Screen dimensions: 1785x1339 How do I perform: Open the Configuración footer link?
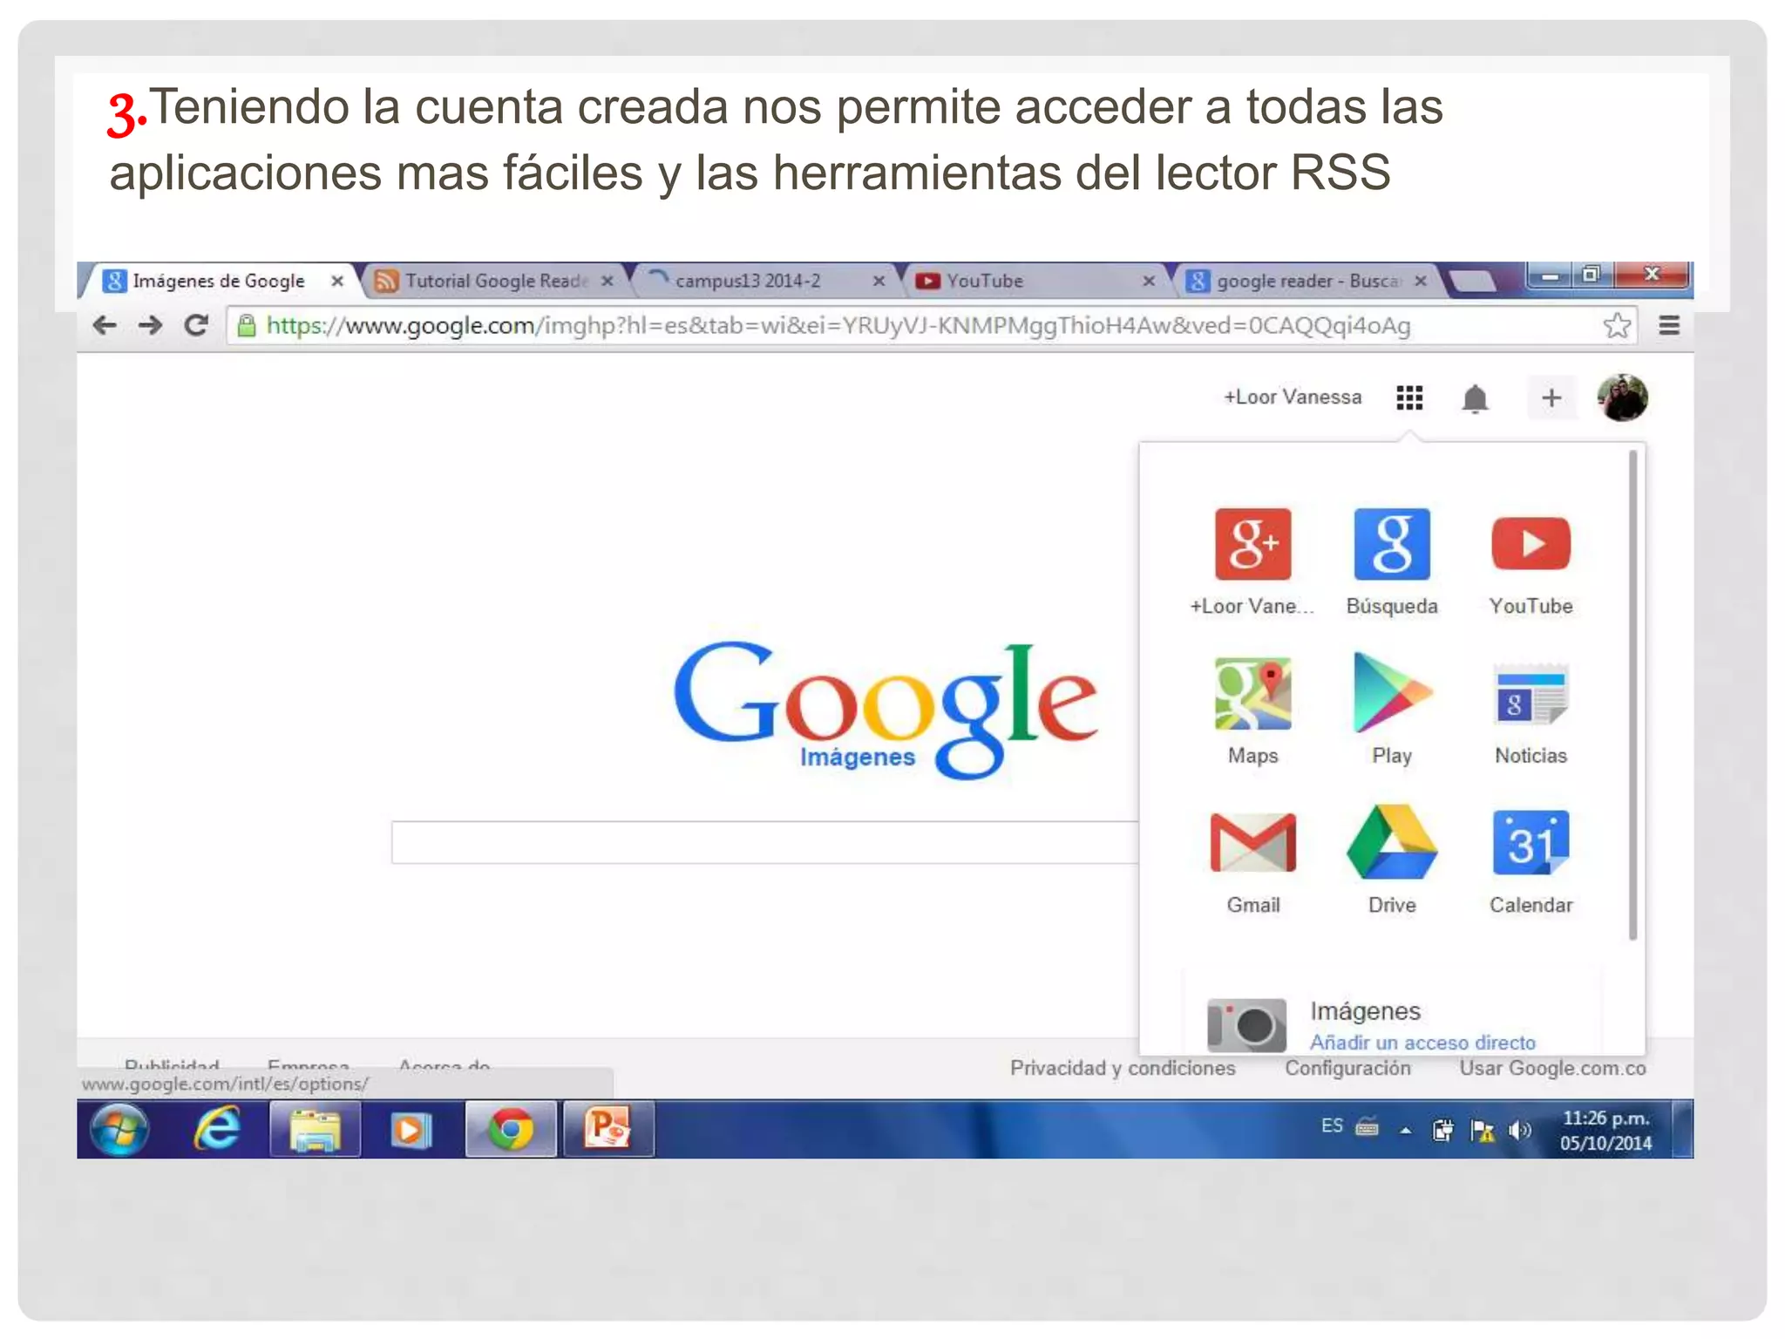(1347, 1068)
